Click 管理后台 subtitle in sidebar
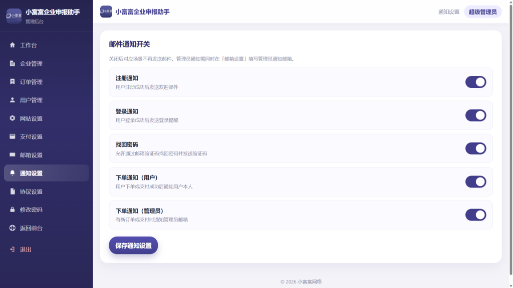This screenshot has width=513, height=288. pos(35,21)
